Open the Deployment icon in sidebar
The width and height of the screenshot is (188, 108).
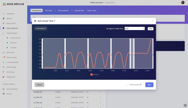[x=3, y=77]
